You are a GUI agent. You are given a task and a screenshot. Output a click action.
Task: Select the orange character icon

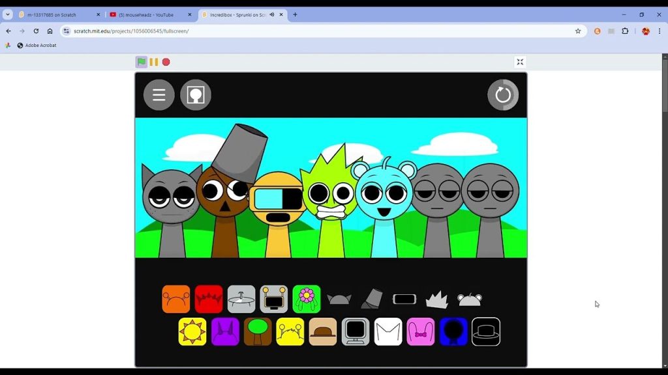tap(176, 299)
